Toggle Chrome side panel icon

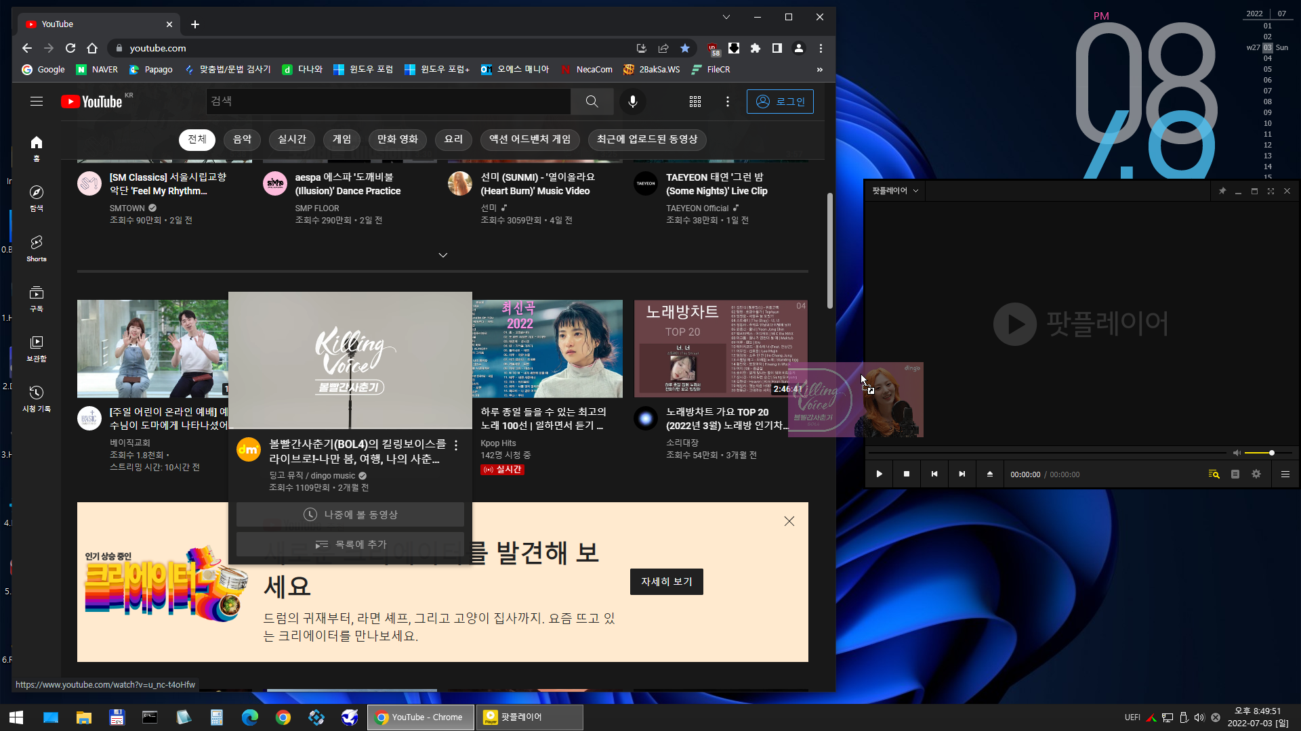(x=777, y=48)
